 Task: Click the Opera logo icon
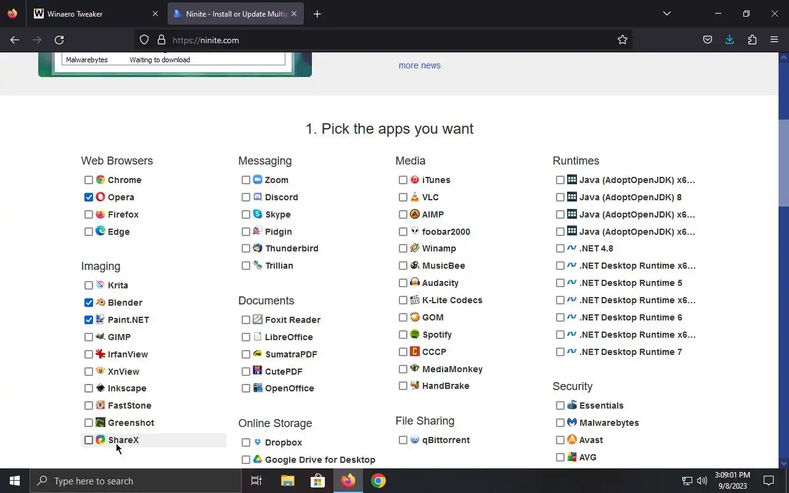point(100,197)
